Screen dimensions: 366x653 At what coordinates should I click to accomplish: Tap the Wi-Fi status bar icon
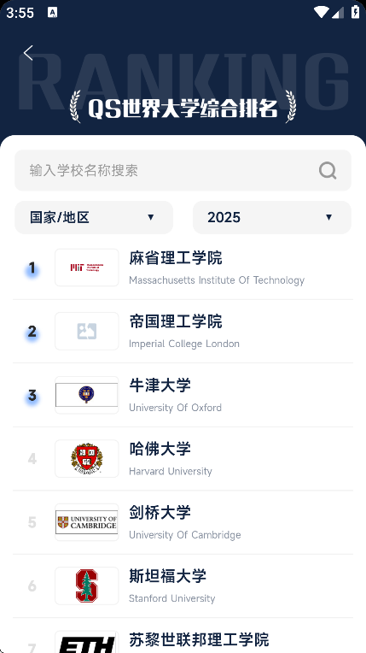click(321, 12)
